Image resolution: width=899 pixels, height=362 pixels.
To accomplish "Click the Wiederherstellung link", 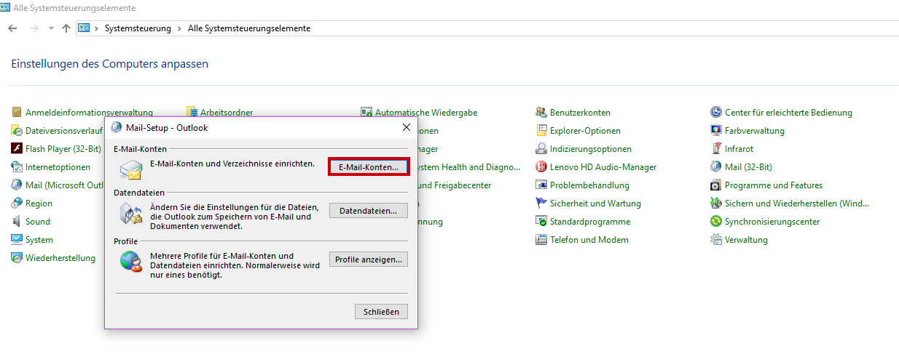I will click(60, 258).
